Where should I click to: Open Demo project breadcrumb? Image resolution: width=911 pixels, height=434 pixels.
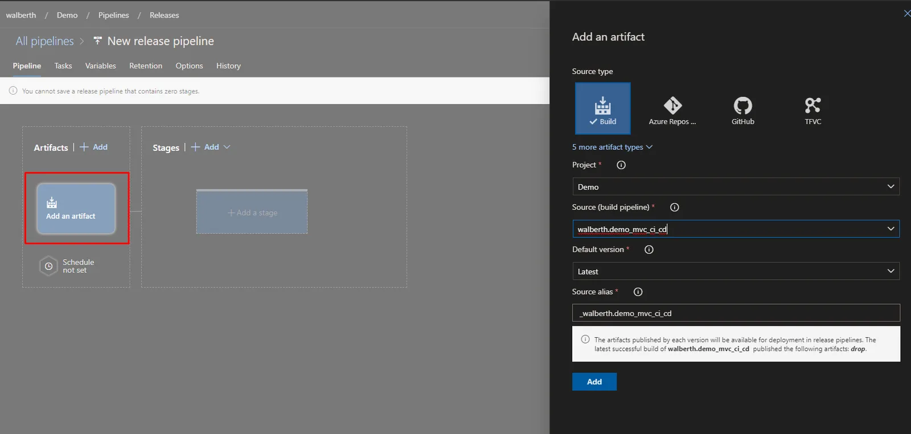(x=67, y=15)
